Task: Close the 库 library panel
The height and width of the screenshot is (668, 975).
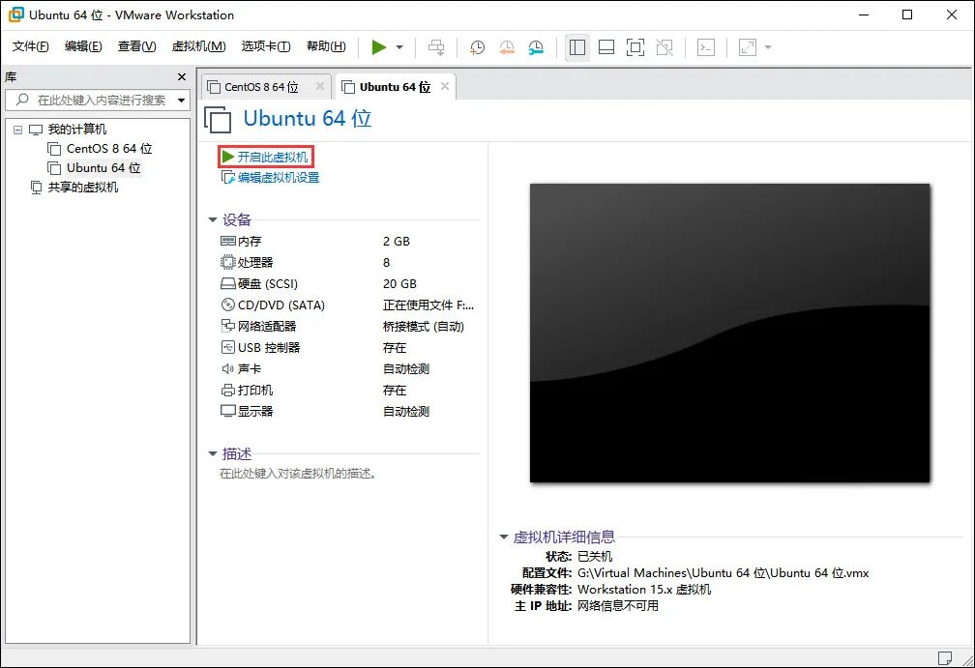Action: point(182,77)
